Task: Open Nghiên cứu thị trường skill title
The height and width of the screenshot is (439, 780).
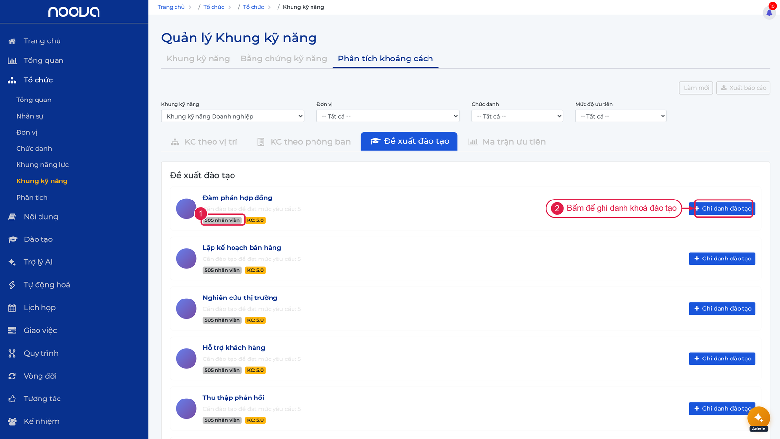Action: (x=240, y=298)
